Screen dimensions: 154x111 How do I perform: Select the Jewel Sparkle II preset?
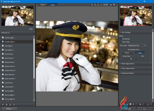pos(10,78)
